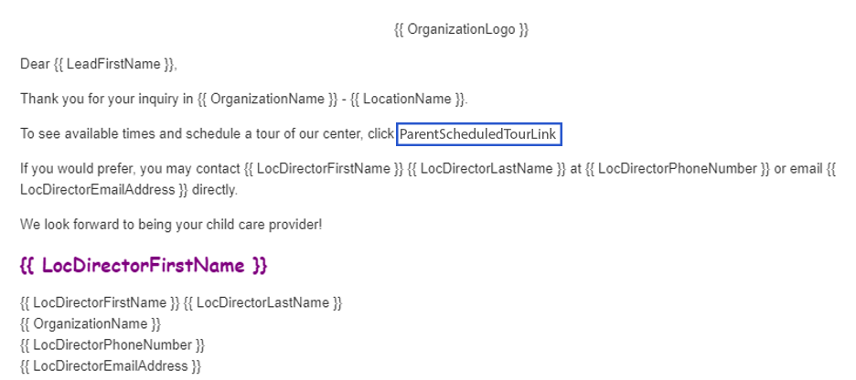Image resolution: width=856 pixels, height=380 pixels.
Task: Click {{ LocDirectorLastName }} in the signature block
Action: 262,302
